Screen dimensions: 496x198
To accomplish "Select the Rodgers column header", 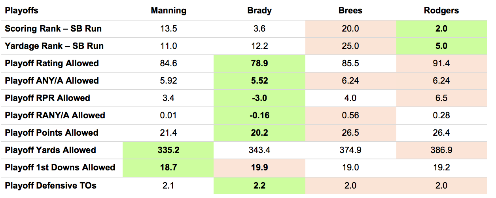I will coord(441,11).
